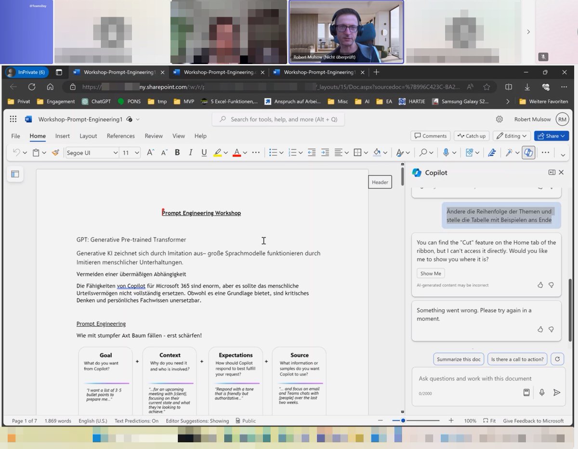
Task: Apply yellow text highlight color
Action: pos(218,152)
